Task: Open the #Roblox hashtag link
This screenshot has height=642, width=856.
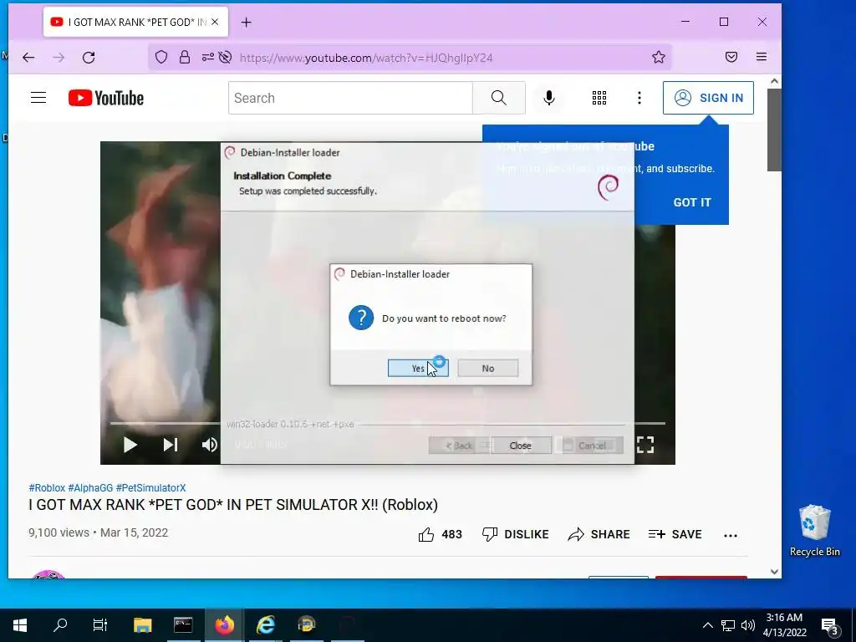Action: [47, 488]
